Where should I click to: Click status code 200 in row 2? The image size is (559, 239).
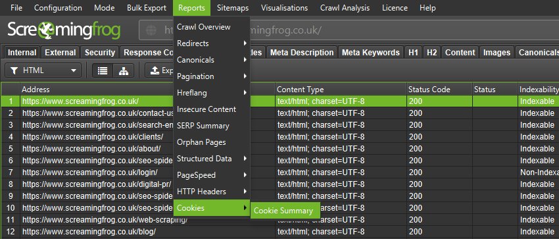click(x=439, y=113)
